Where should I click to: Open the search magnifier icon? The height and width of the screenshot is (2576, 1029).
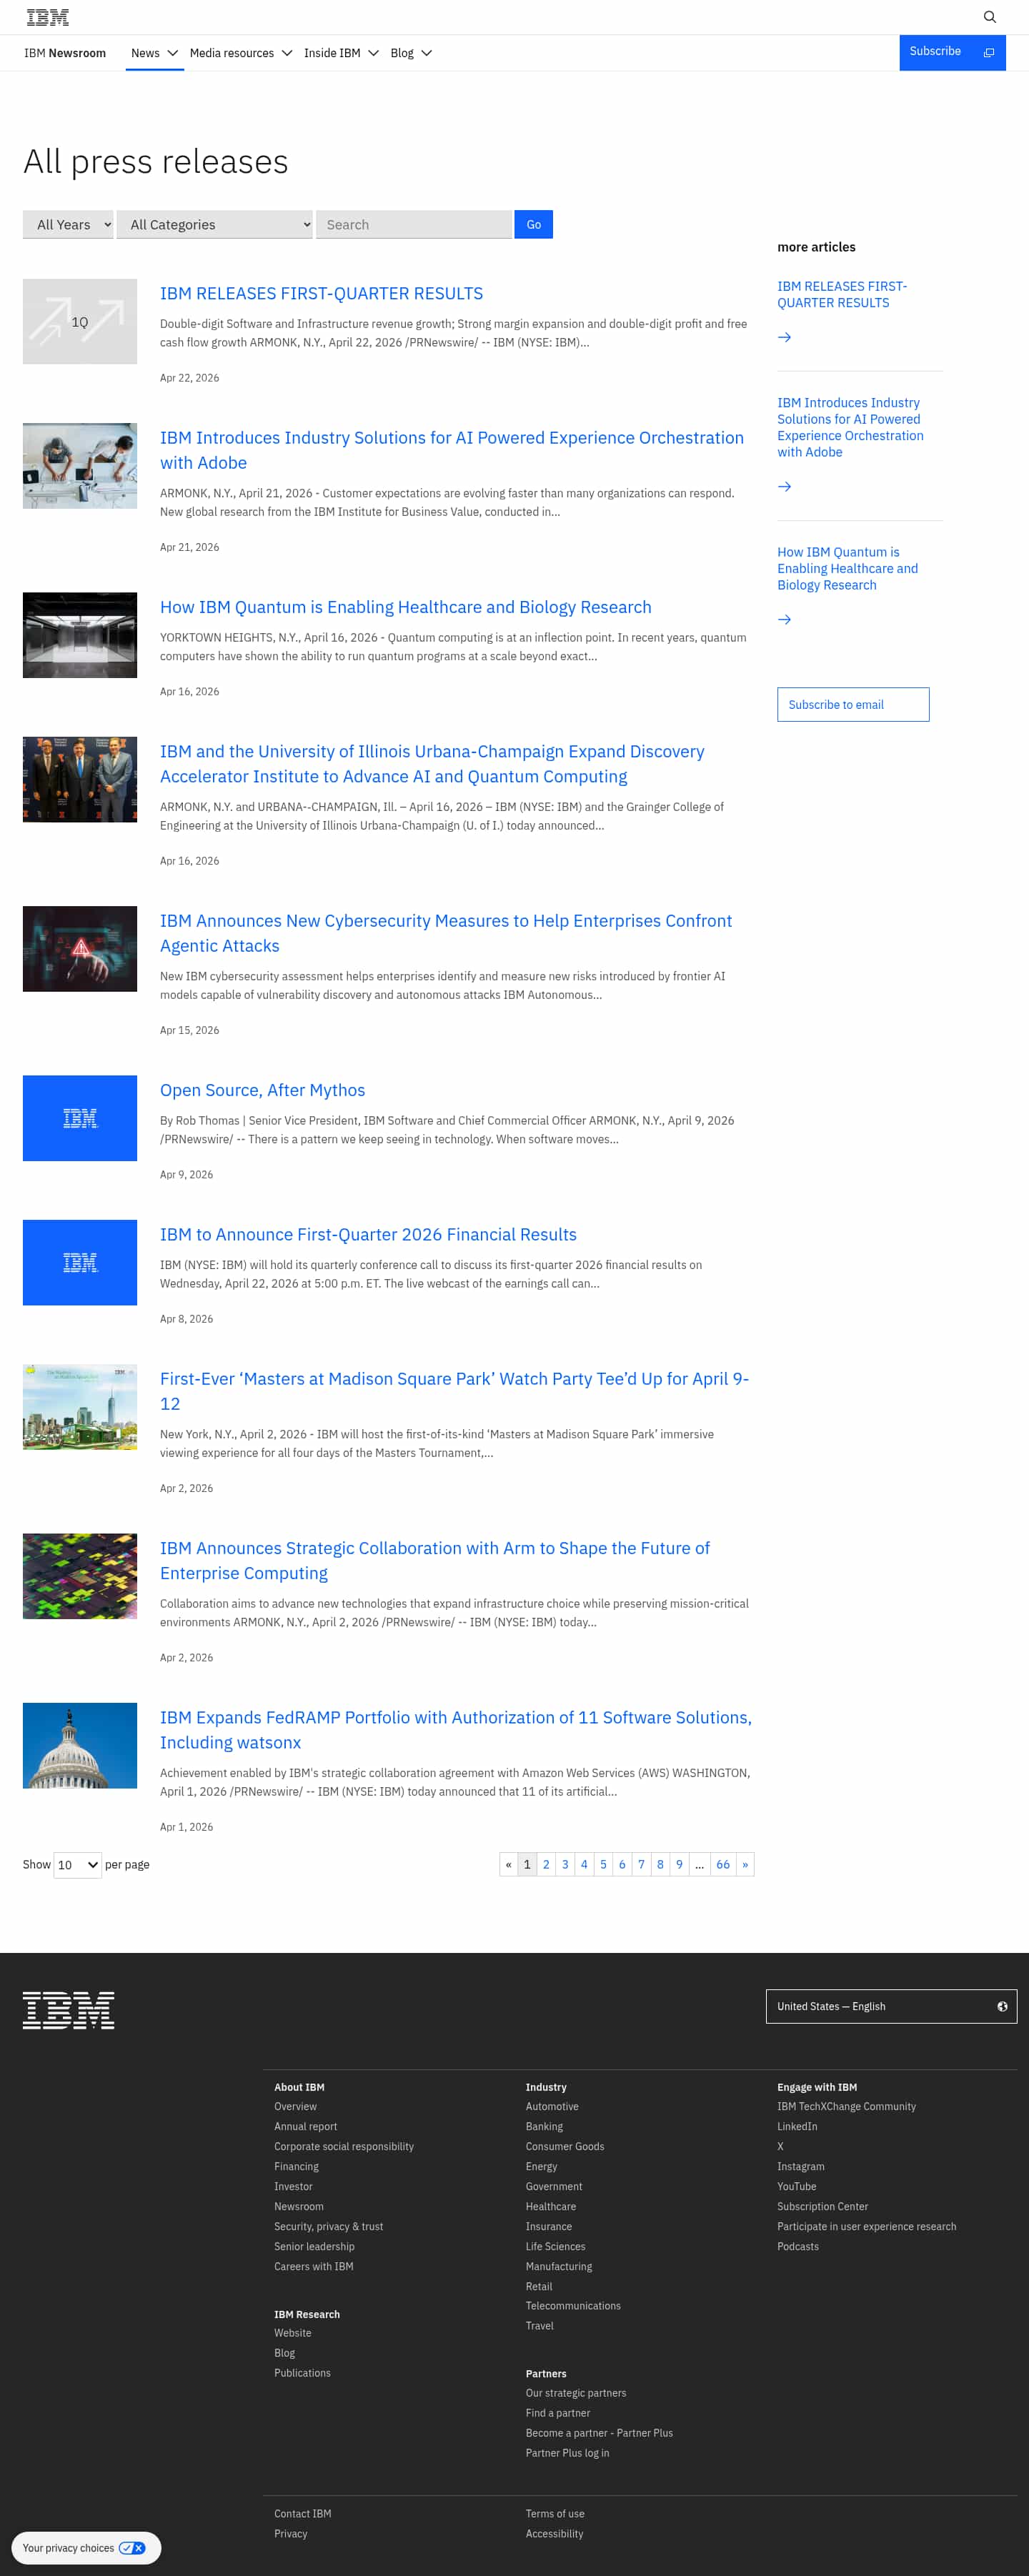tap(989, 17)
